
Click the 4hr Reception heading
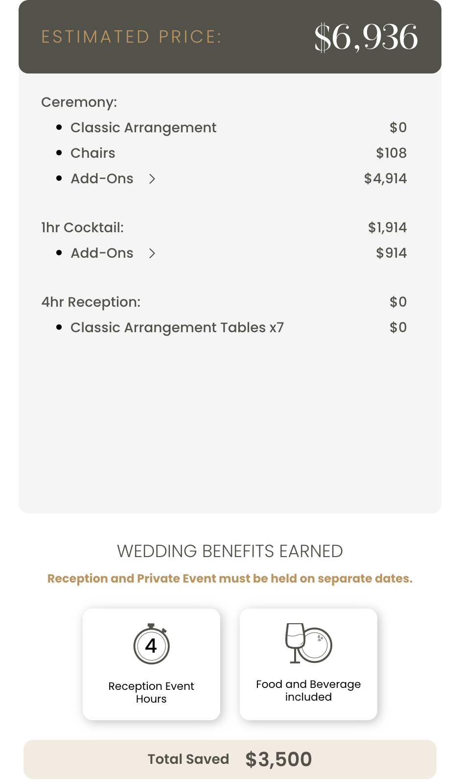(91, 302)
